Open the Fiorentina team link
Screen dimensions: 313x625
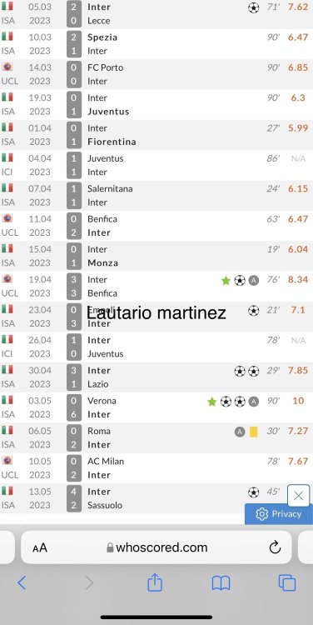[x=112, y=142]
